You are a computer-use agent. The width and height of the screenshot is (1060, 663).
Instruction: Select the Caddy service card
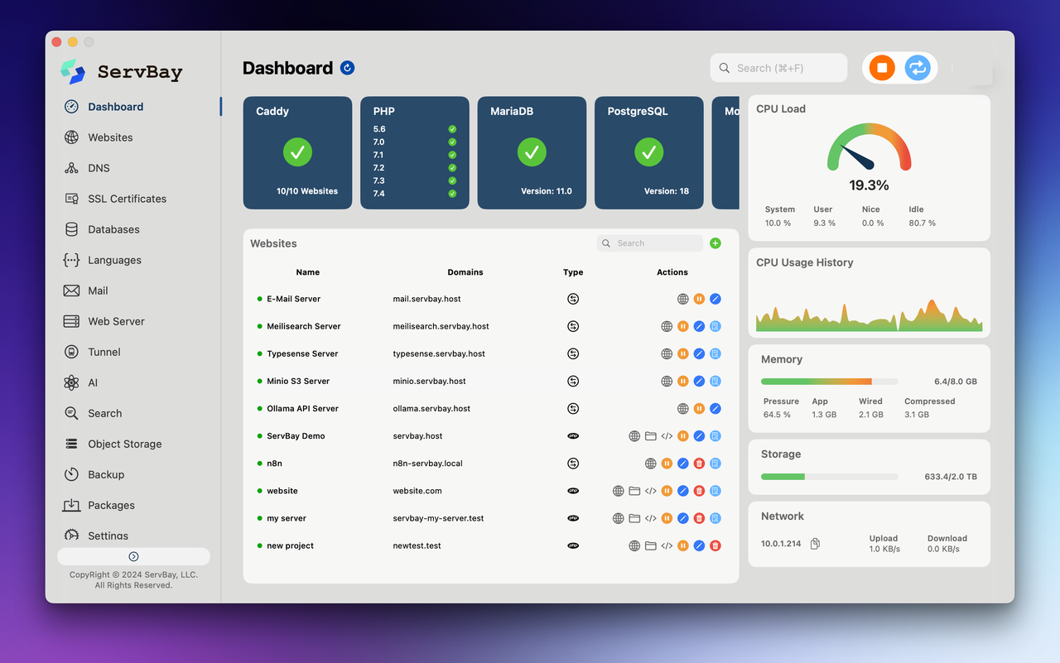(x=297, y=153)
